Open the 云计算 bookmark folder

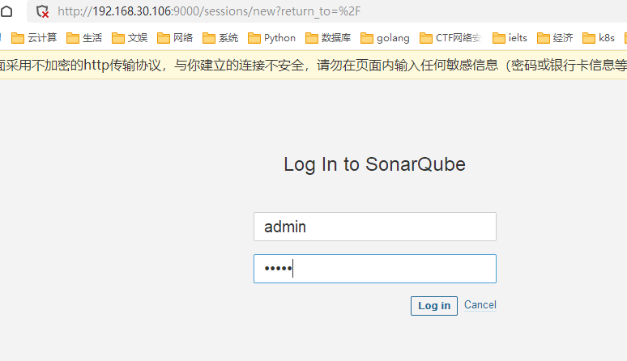pos(34,37)
